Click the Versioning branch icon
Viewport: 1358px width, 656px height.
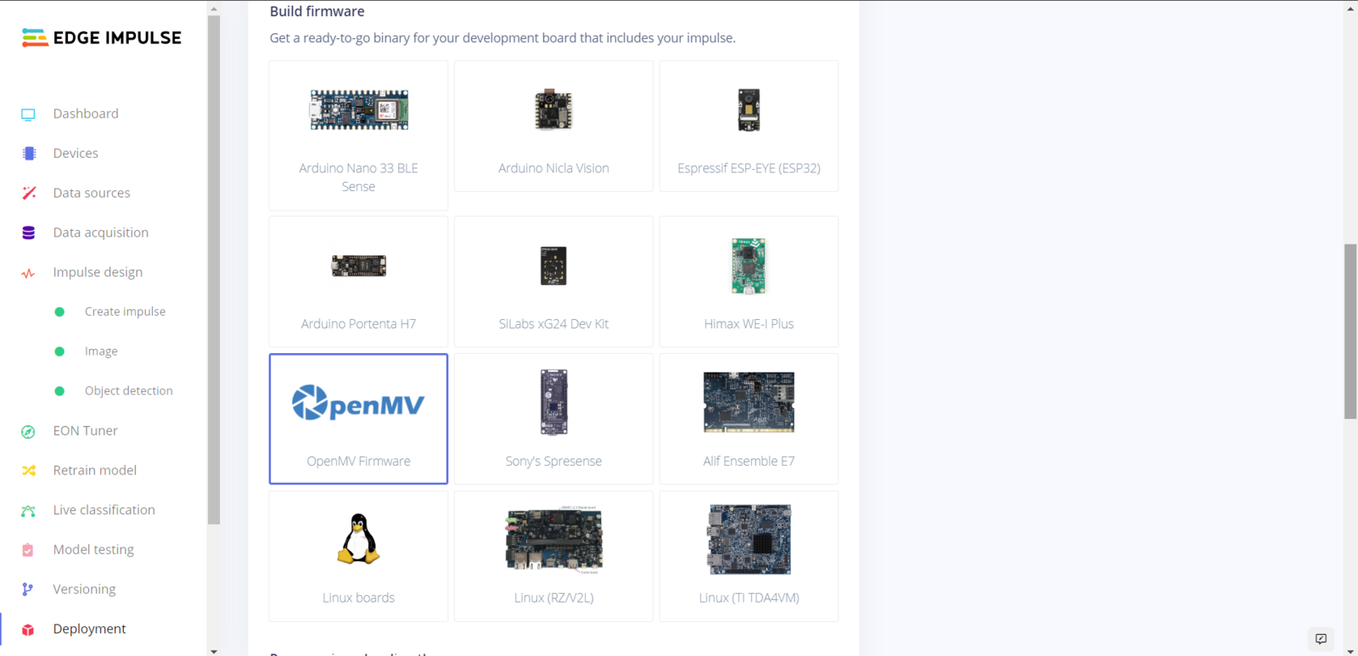[27, 589]
